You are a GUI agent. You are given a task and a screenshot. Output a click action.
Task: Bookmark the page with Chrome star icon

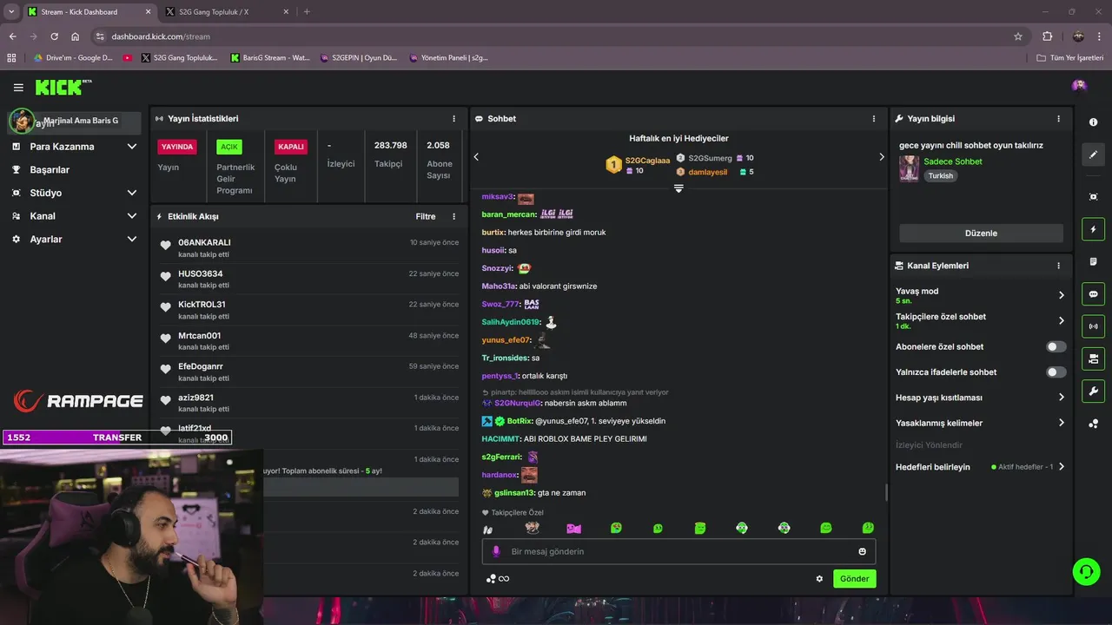[1018, 36]
